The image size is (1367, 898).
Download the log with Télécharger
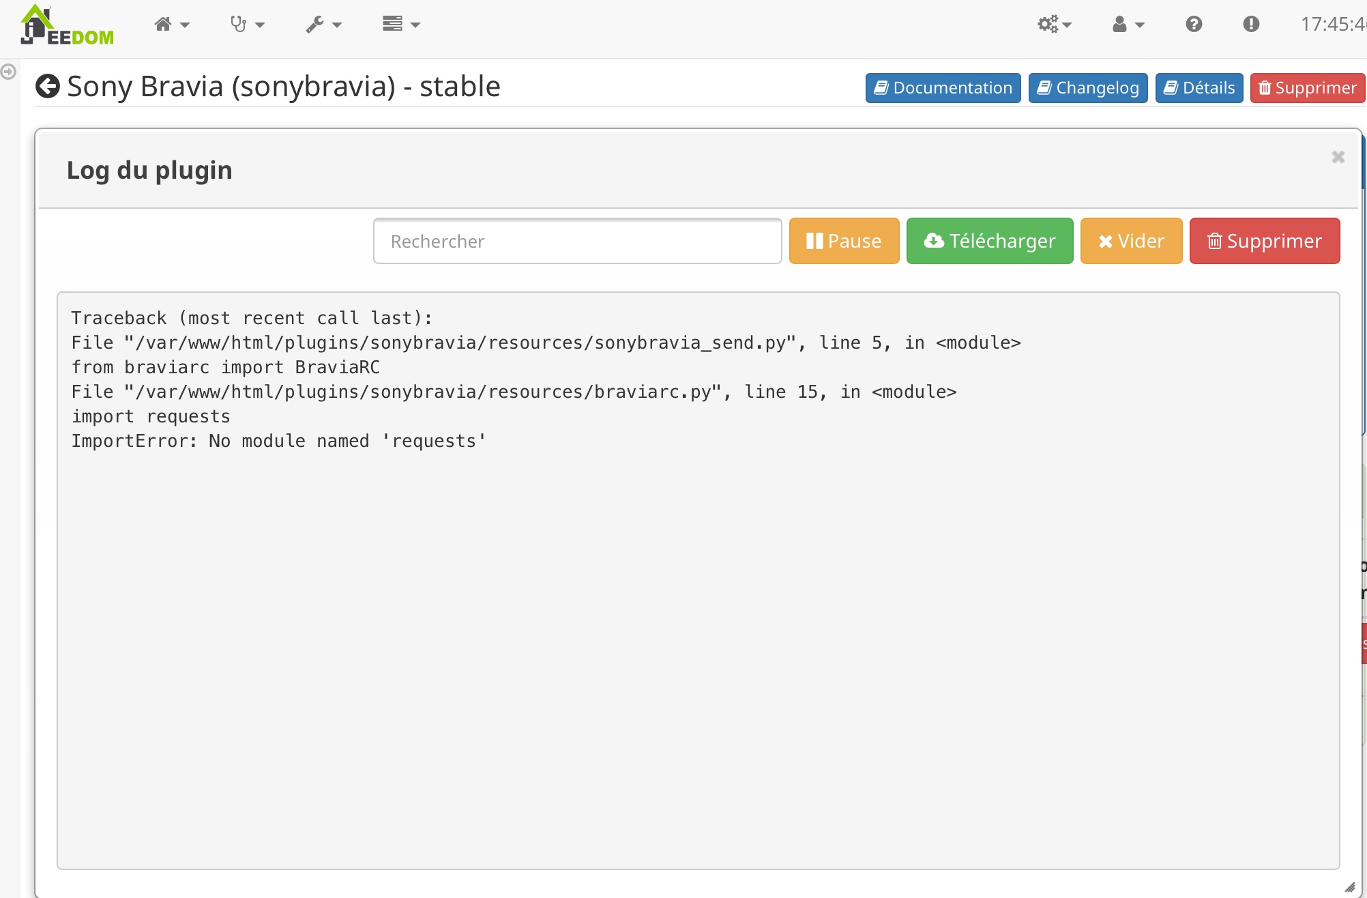pyautogui.click(x=990, y=241)
